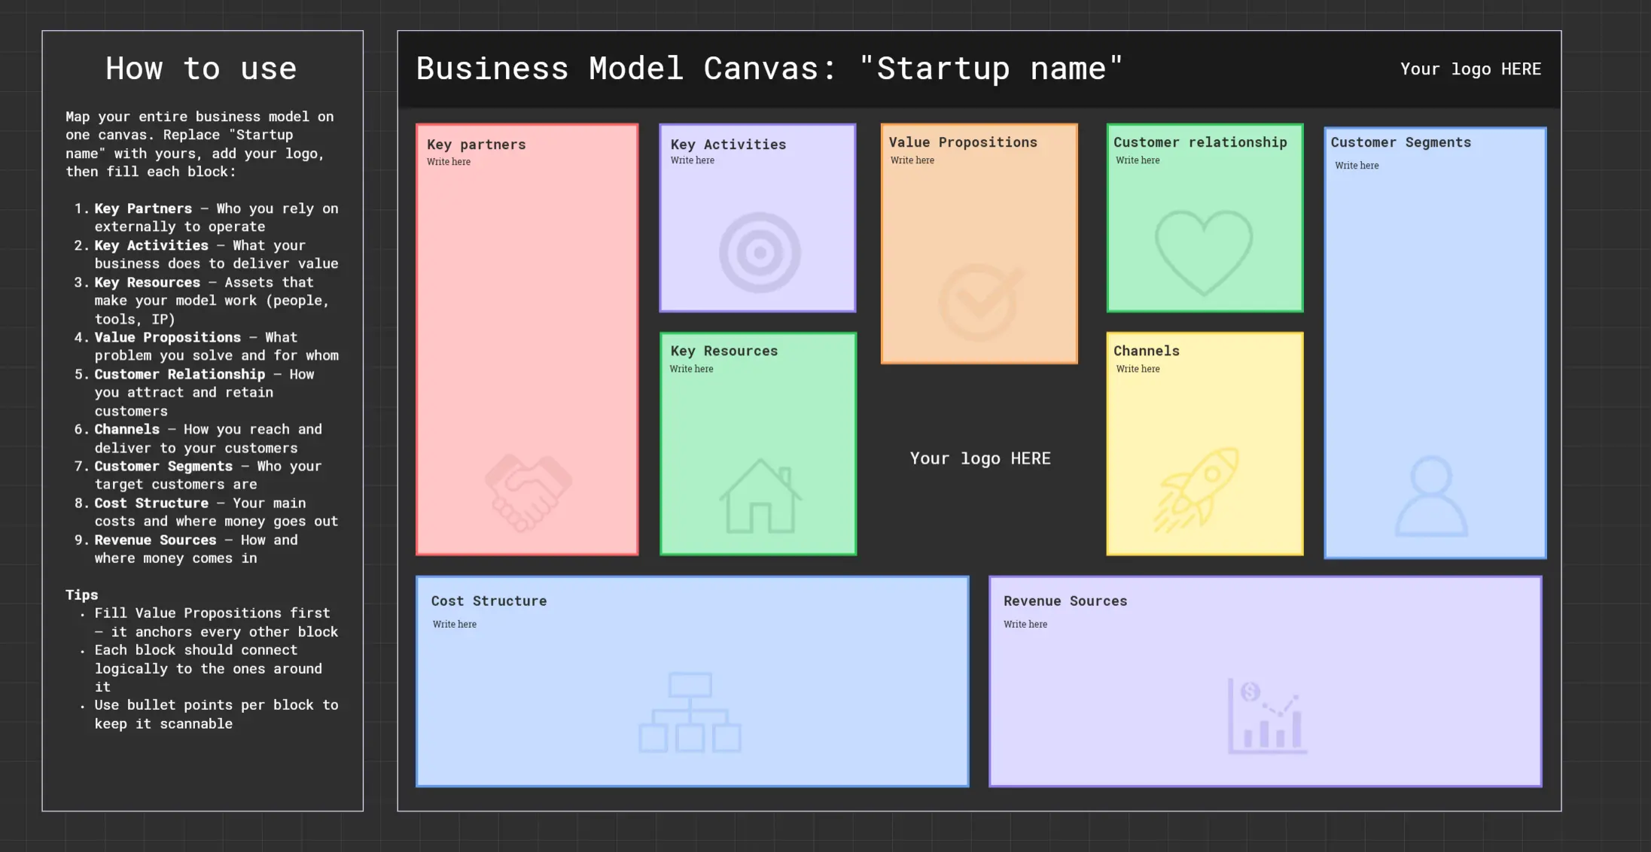
Task: Click "Write here" in Key Activities block
Action: point(693,160)
